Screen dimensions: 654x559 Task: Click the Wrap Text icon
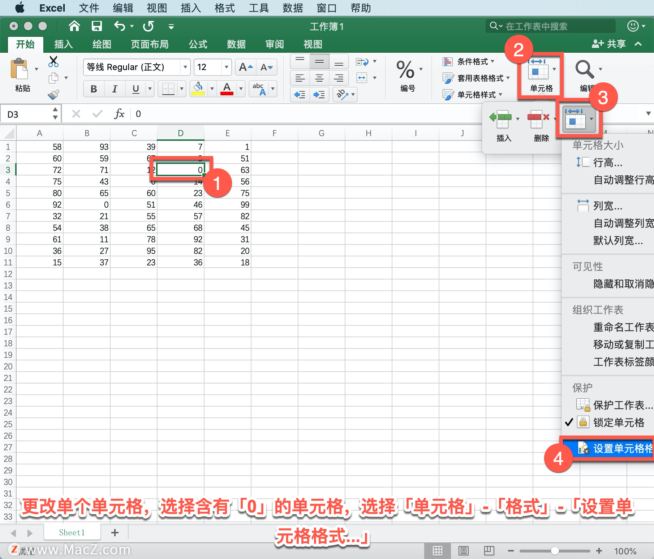(x=362, y=62)
